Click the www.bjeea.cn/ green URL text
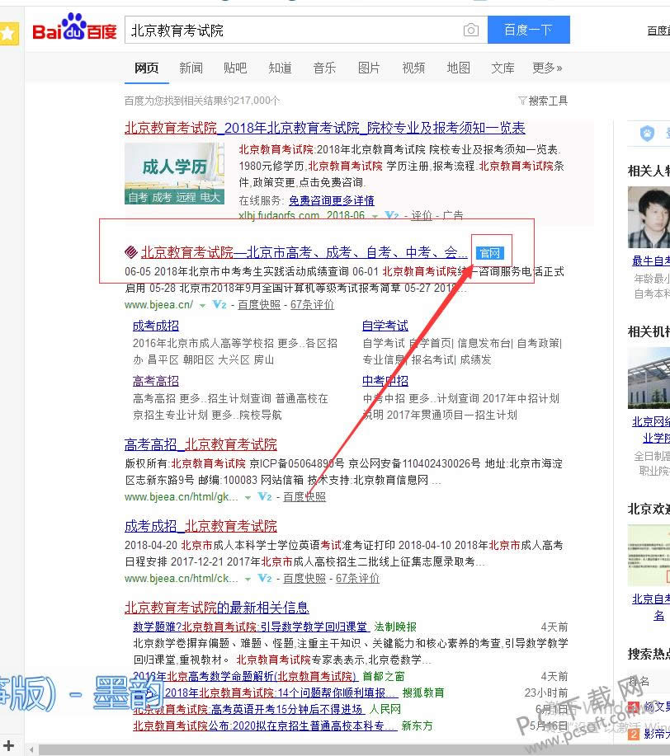670x756 pixels. coord(158,305)
